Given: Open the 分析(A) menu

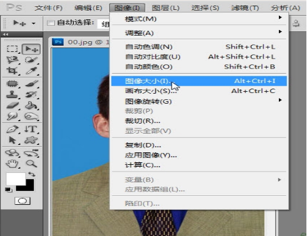Looking at the screenshot, I should (285, 8).
